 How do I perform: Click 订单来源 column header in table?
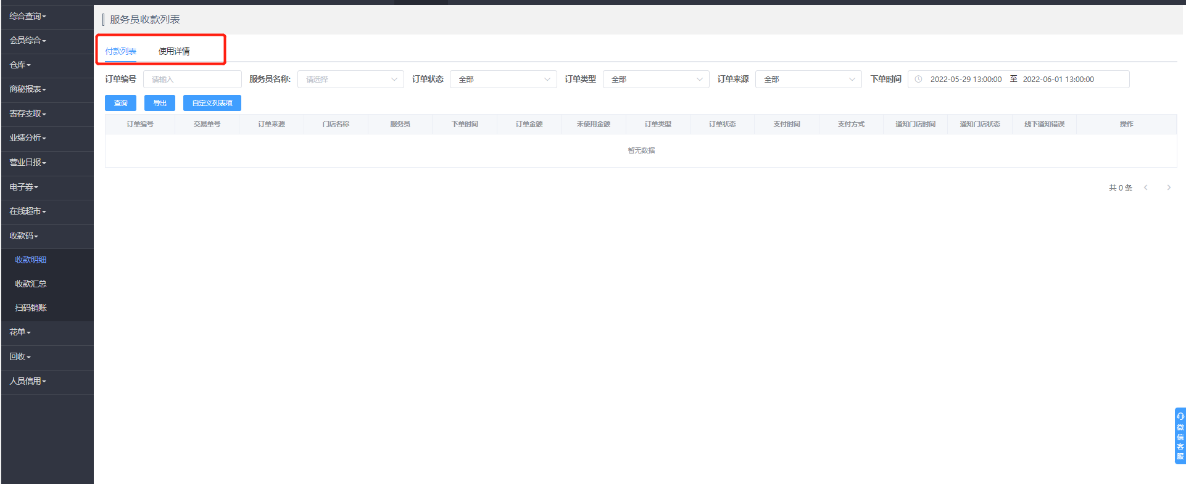pyautogui.click(x=272, y=124)
